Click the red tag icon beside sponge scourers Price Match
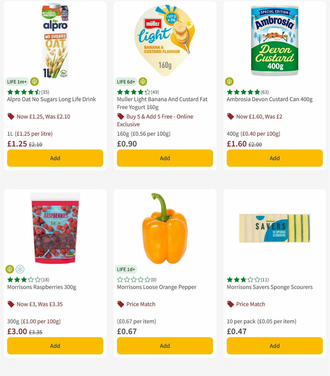The width and height of the screenshot is (330, 376). pyautogui.click(x=230, y=304)
